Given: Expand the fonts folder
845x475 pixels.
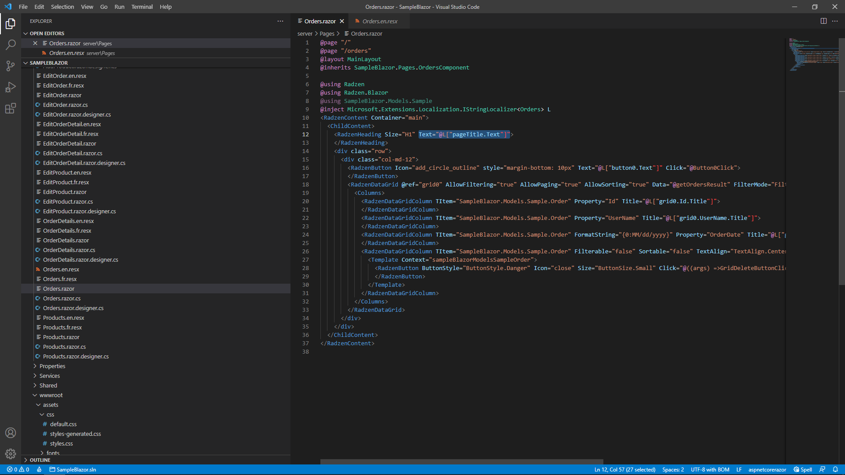Looking at the screenshot, I should click(x=53, y=453).
